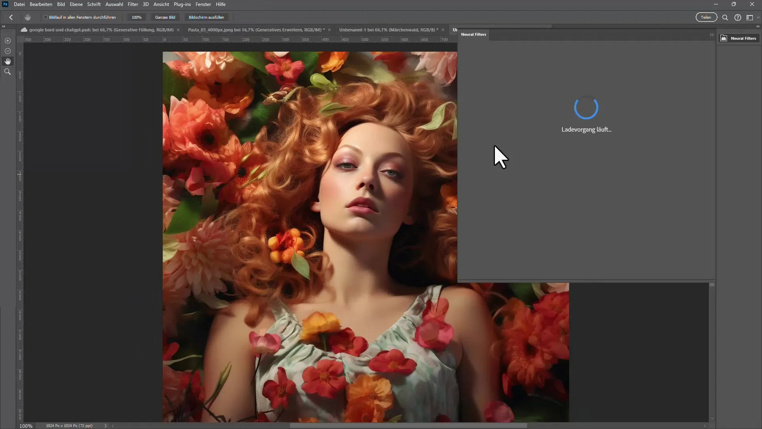Select the Zoom Out tool
762x429 pixels.
coord(8,51)
